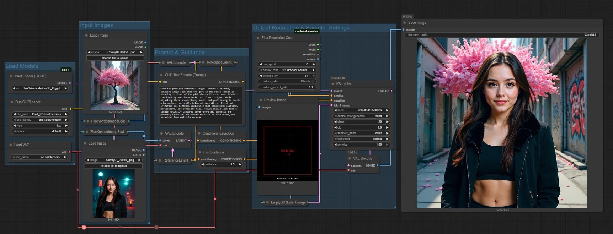Open the vae_name ae.safetensors dropdown
Image resolution: width=613 pixels, height=234 pixels.
(x=39, y=157)
